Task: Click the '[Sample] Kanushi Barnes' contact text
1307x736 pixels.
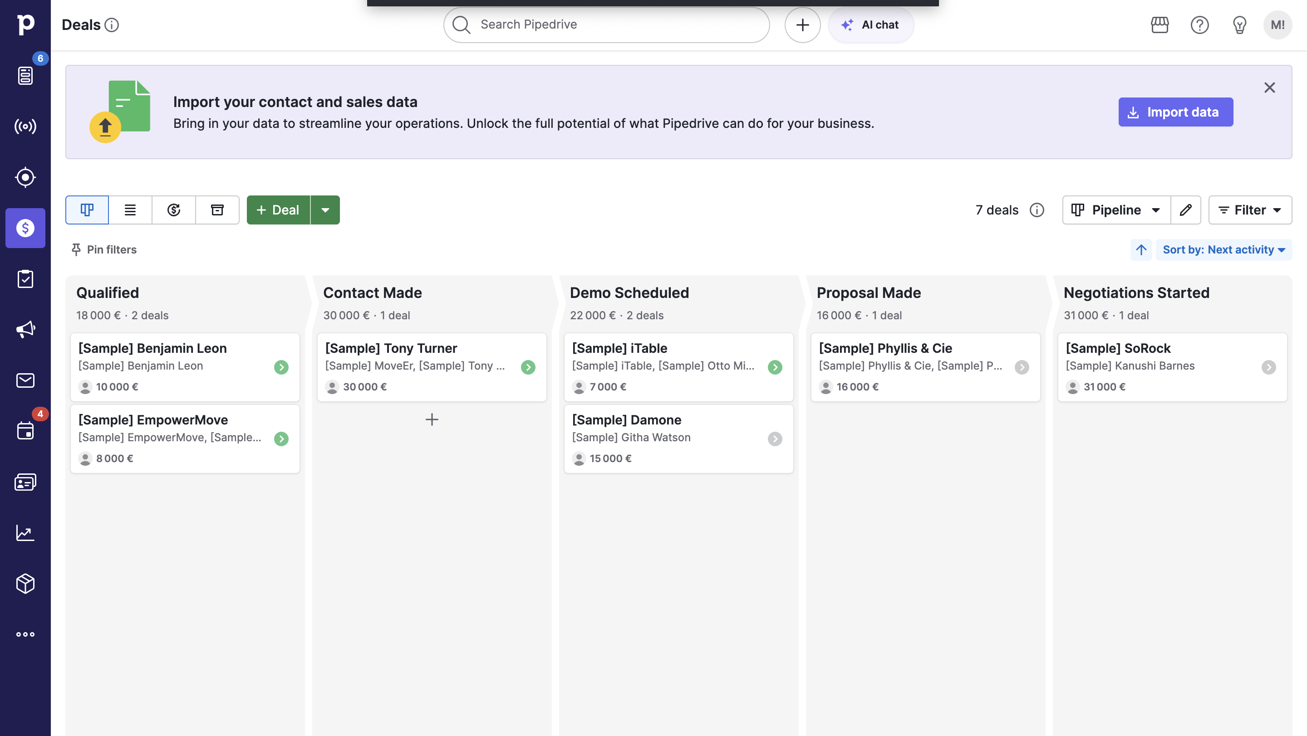Action: click(1130, 366)
